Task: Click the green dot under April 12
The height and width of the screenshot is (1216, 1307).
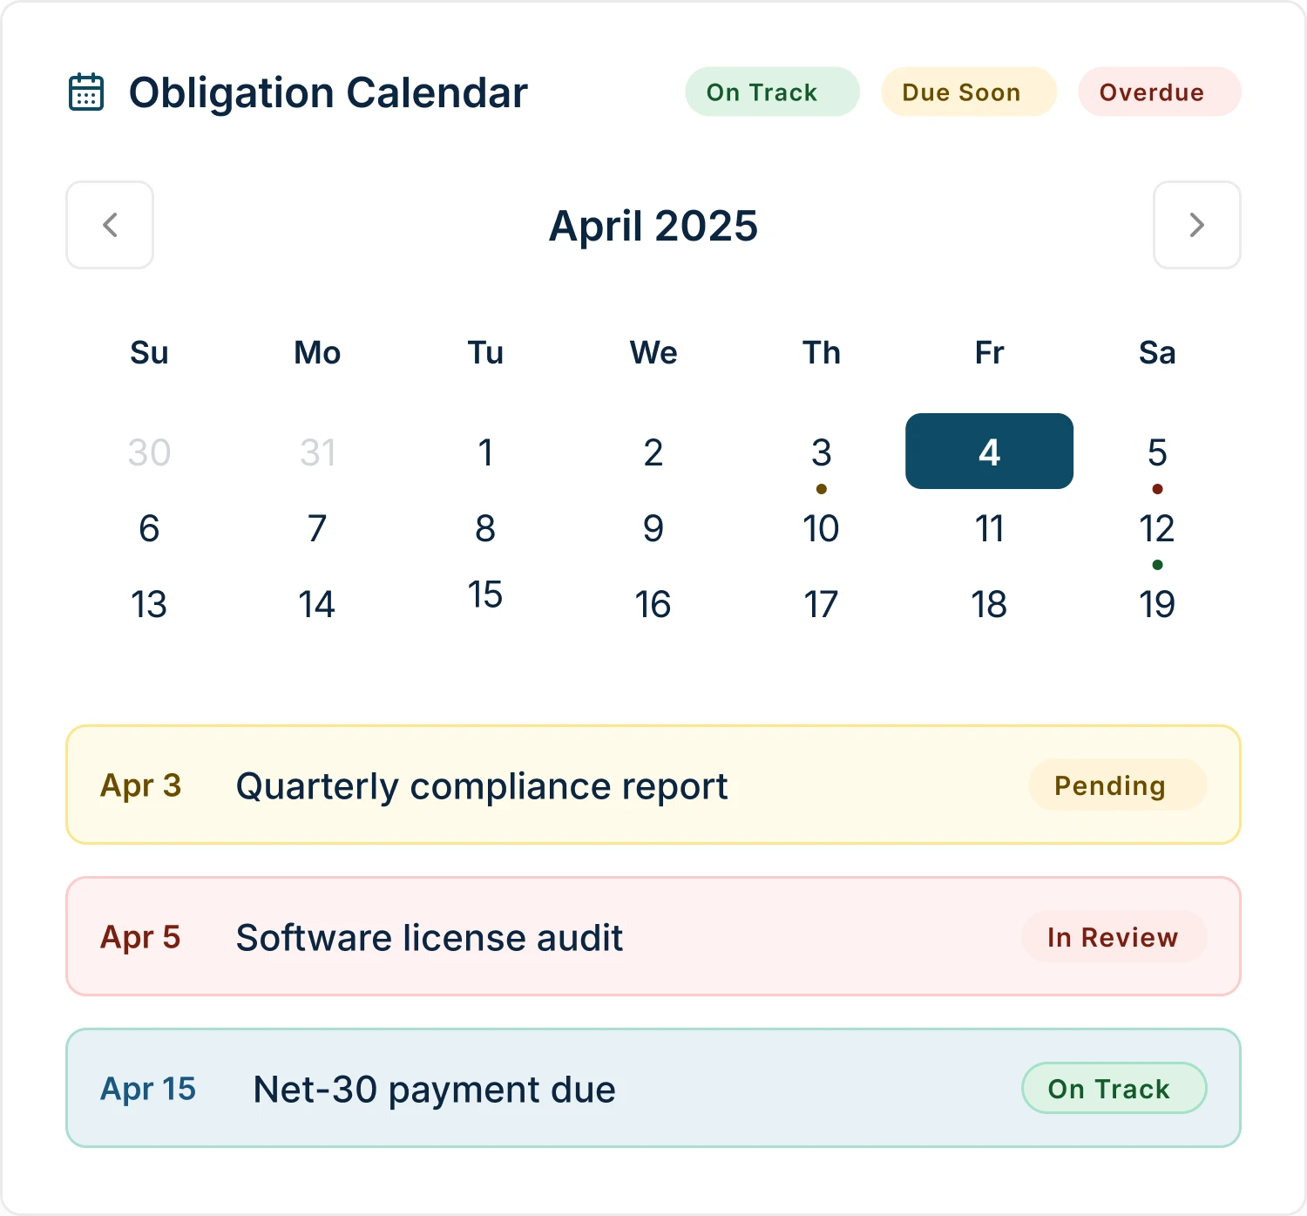Action: 1157,565
